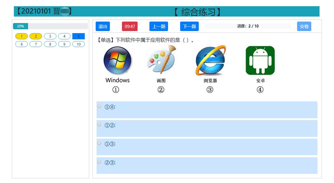Click the 综合练习 header title

click(x=197, y=12)
